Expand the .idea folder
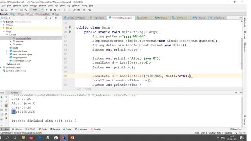Screen dimensions: 251x141 4,25
